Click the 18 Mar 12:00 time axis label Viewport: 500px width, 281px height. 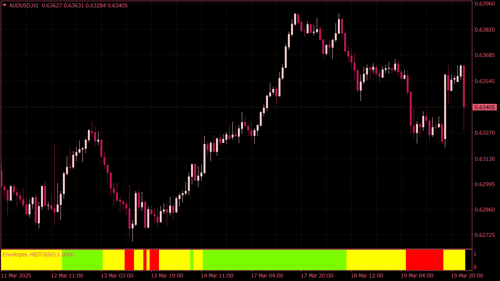click(367, 276)
